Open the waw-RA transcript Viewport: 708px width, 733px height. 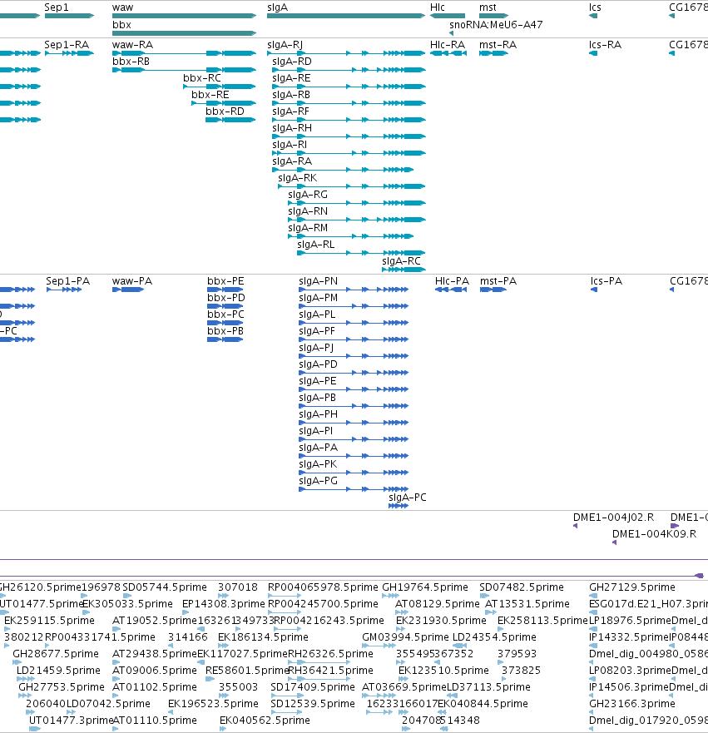(184, 53)
